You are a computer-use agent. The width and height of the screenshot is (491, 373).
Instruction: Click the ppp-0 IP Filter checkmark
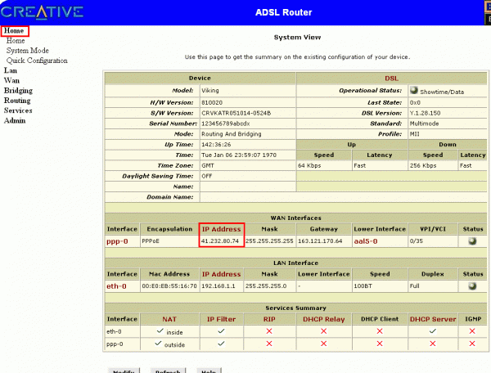[220, 344]
